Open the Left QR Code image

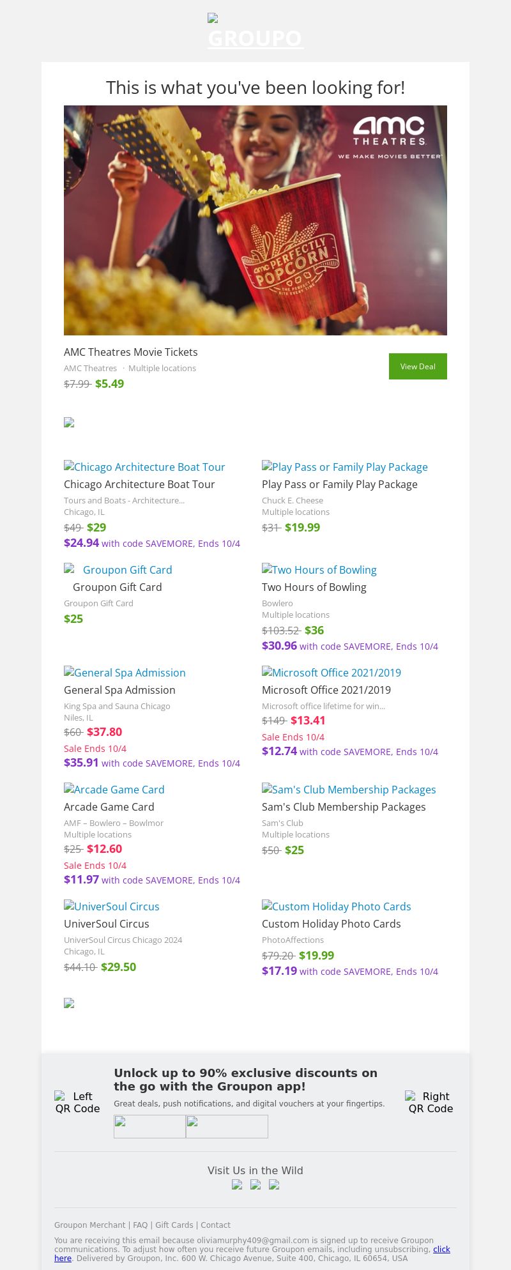pyautogui.click(x=77, y=1102)
